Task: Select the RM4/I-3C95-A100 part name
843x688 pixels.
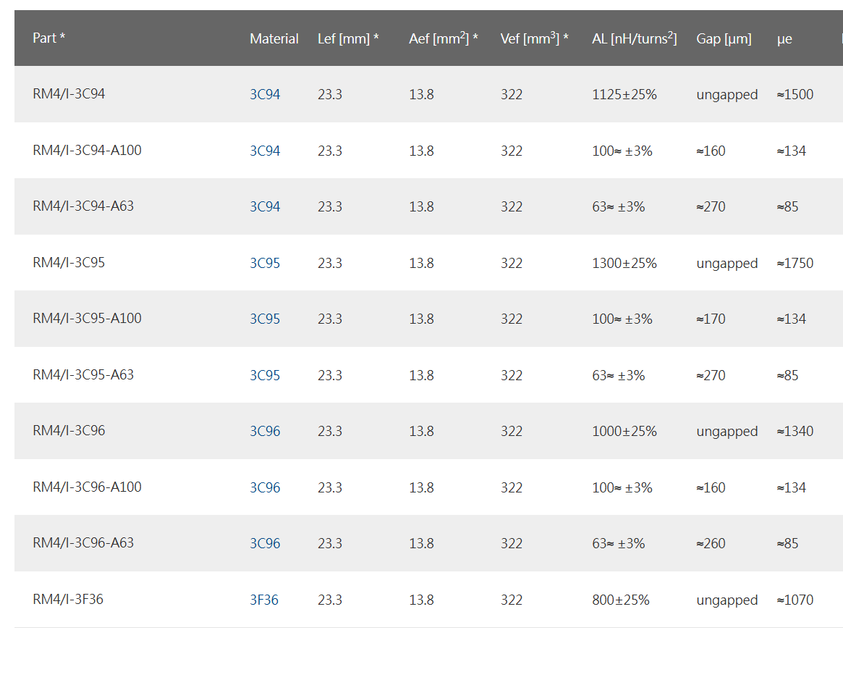Action: tap(87, 319)
